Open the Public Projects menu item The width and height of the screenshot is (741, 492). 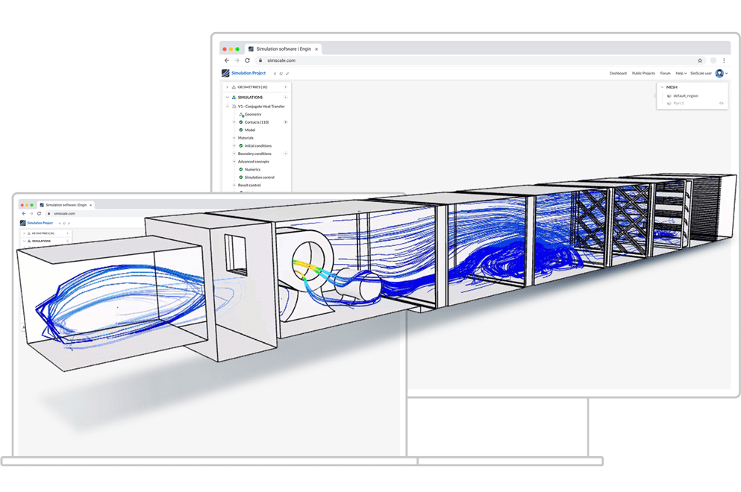point(643,73)
